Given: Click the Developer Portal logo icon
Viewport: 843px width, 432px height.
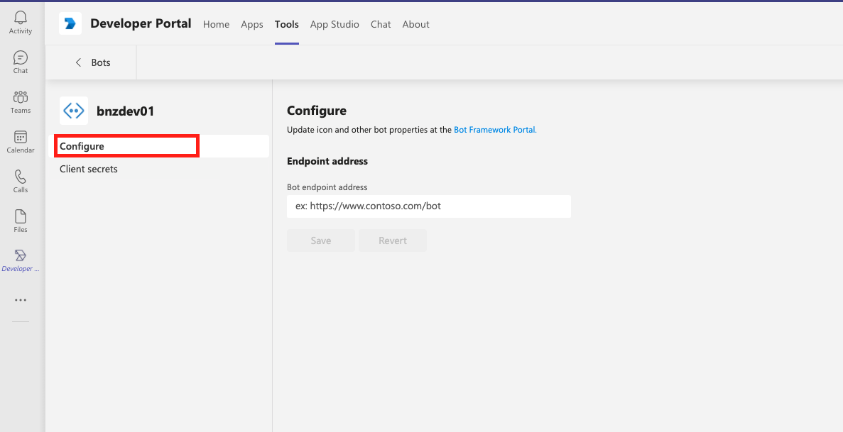Looking at the screenshot, I should tap(70, 23).
